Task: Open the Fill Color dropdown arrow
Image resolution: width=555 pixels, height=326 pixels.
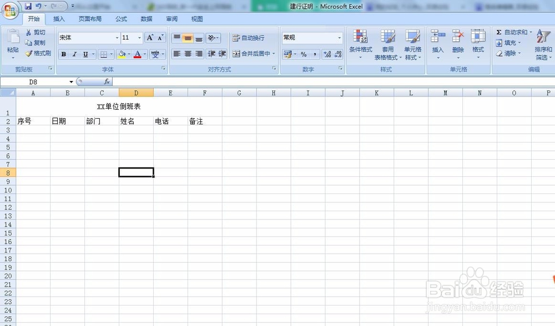Action: [130, 54]
